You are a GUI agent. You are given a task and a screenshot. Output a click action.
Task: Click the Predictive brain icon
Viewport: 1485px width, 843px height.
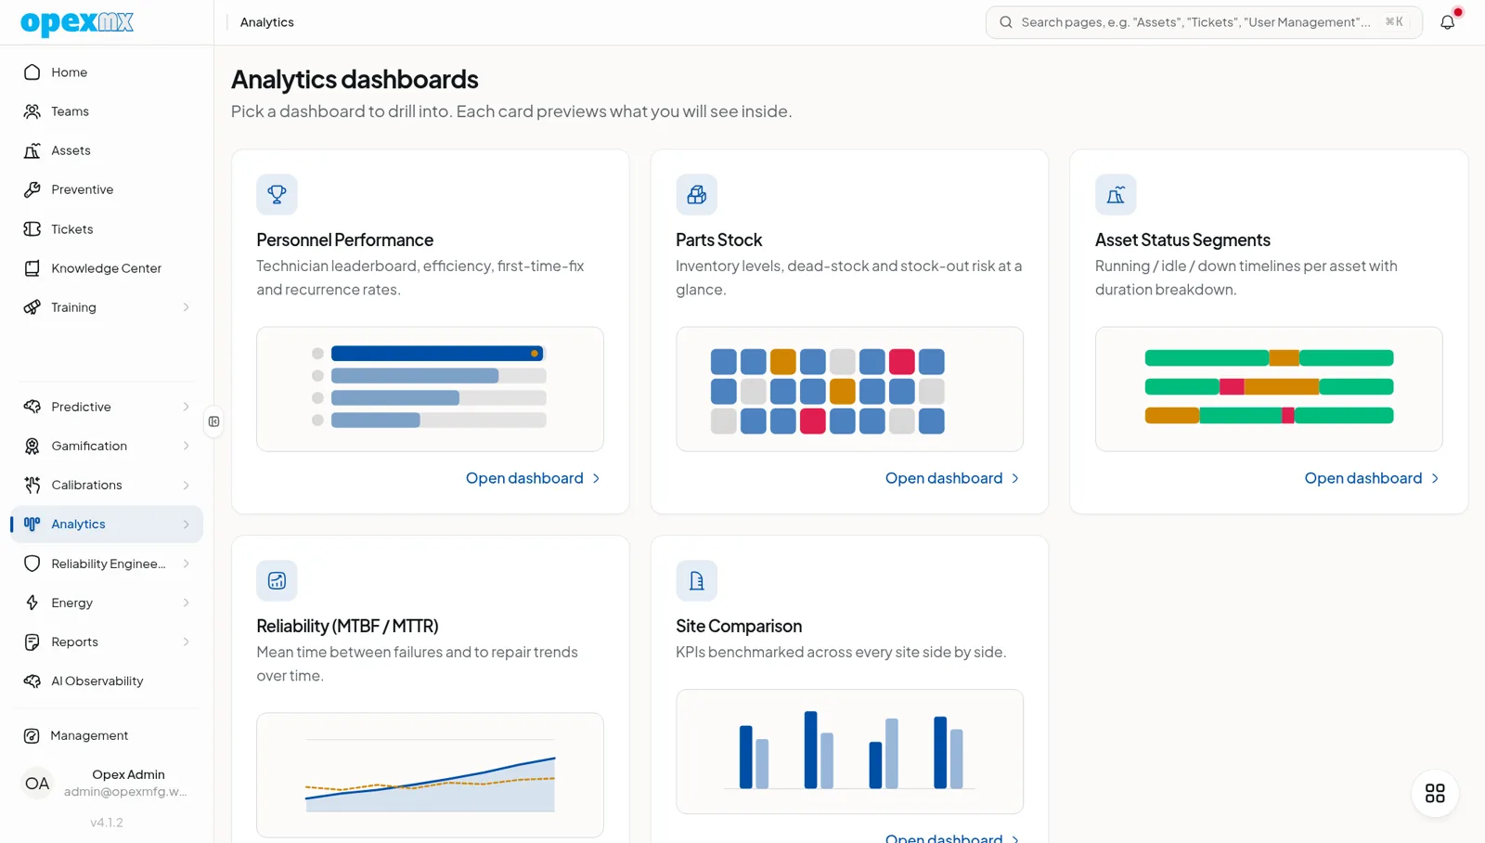tap(32, 407)
